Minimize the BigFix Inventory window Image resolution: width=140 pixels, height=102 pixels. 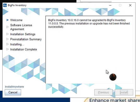point(110,5)
